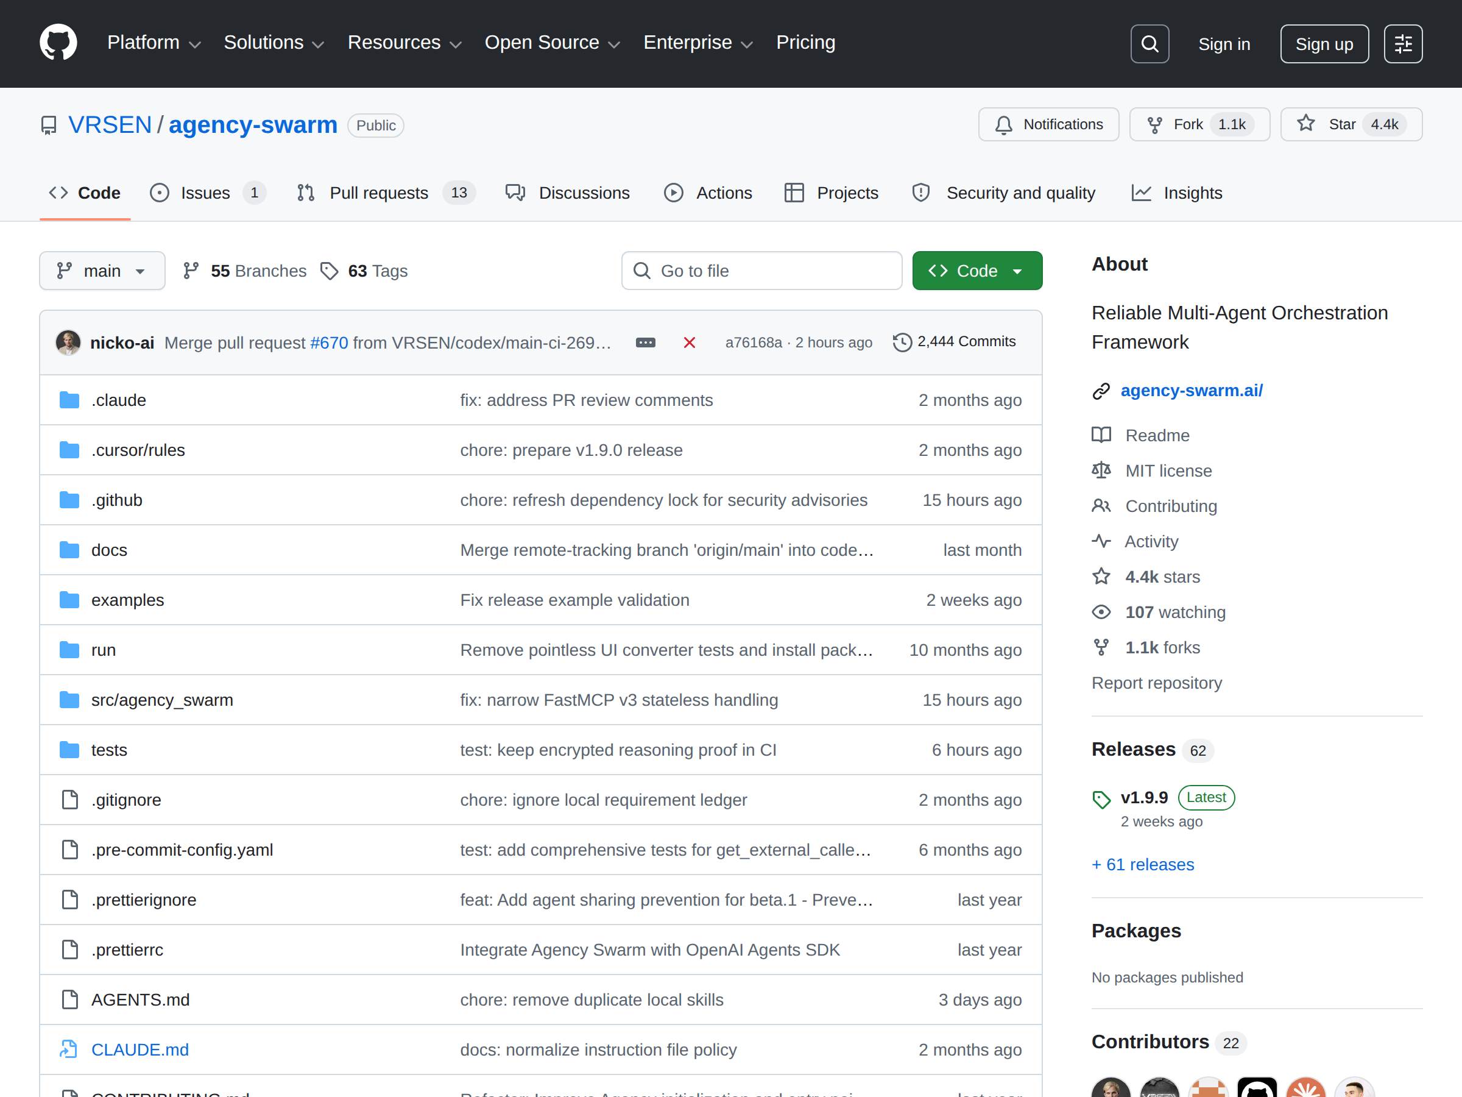Expand the Solutions menu
This screenshot has height=1097, width=1462.
point(274,43)
